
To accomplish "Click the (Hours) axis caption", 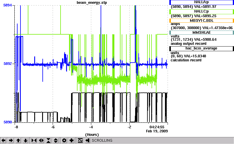I will click(92, 135).
